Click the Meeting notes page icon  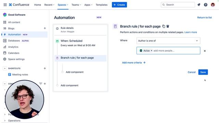click(10, 74)
